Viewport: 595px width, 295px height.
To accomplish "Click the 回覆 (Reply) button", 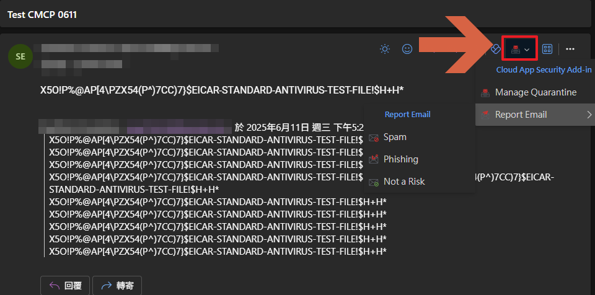I will (x=65, y=286).
